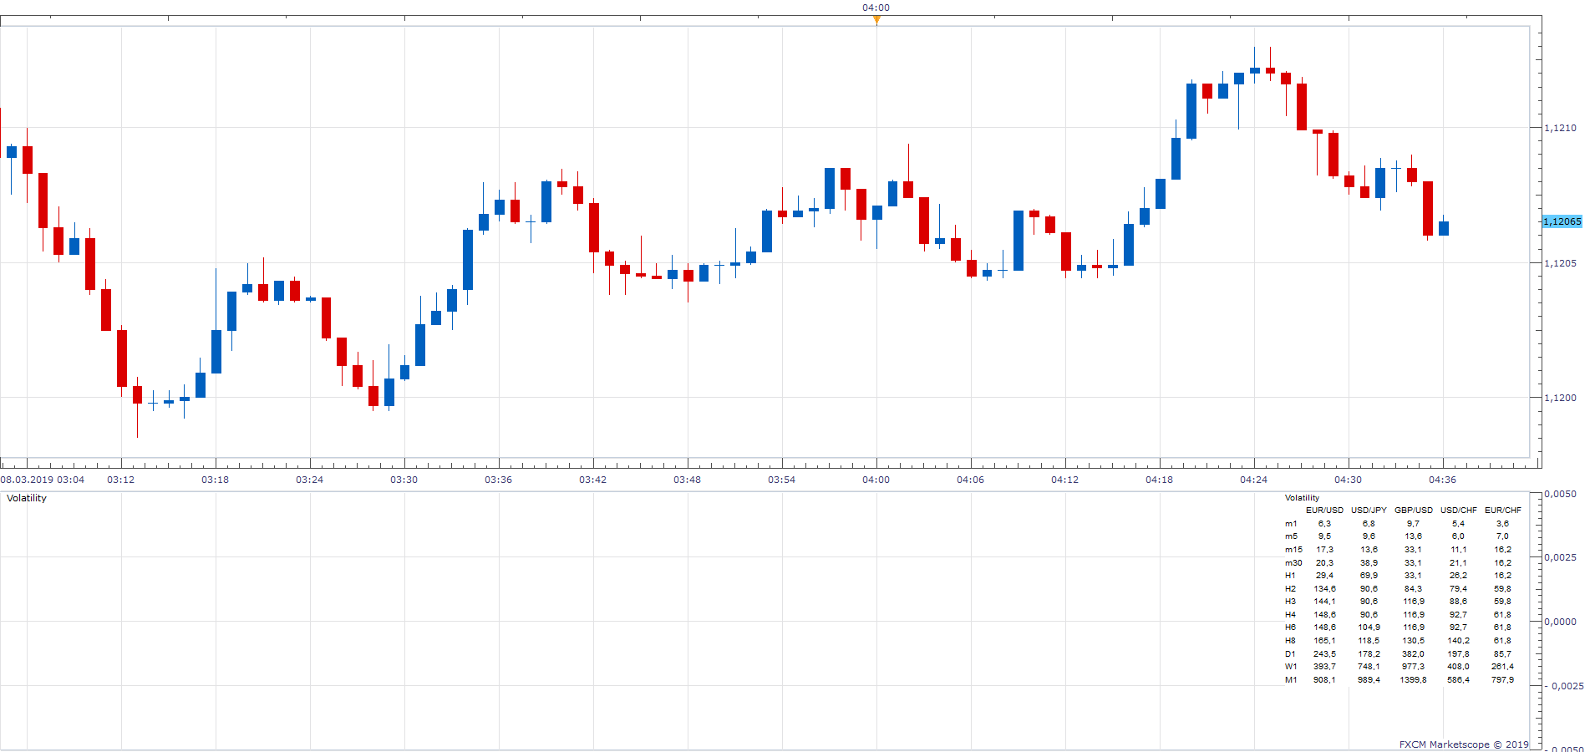Click the 04:24 time axis label
Image resolution: width=1590 pixels, height=752 pixels.
point(1254,480)
